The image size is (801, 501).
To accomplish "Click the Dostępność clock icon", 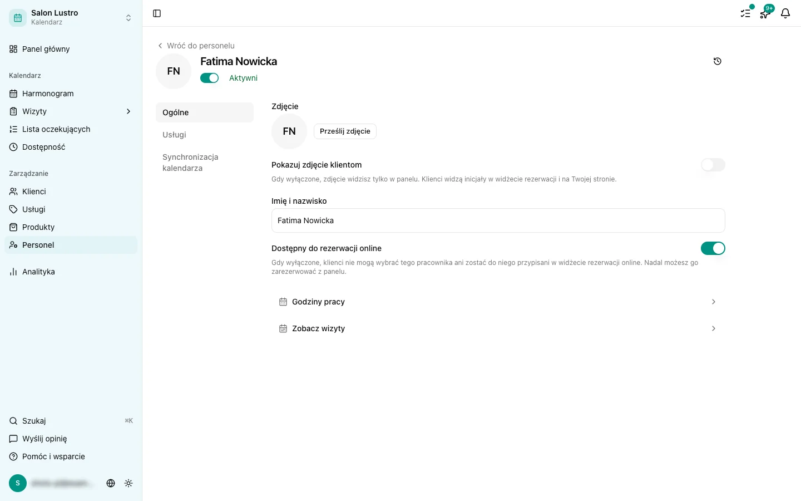I will pos(13,147).
